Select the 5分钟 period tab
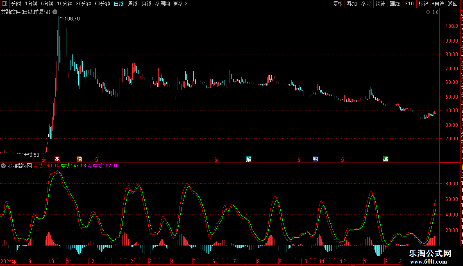Image resolution: width=463 pixels, height=266 pixels. (x=47, y=4)
